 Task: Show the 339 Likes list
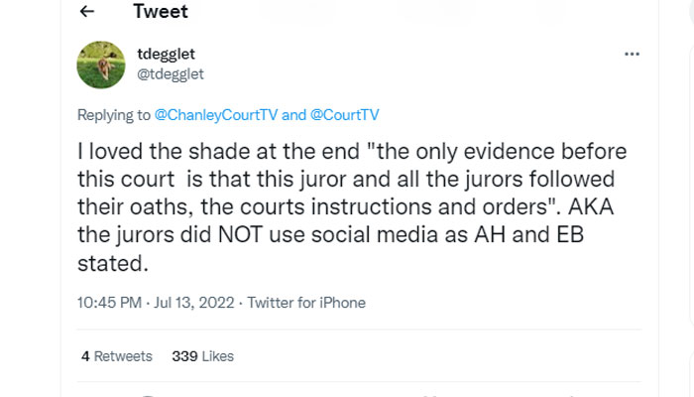point(202,355)
